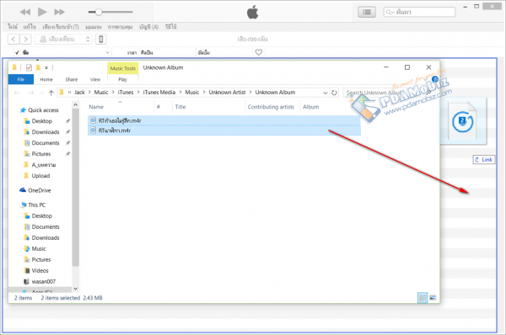The height and width of the screenshot is (335, 506).
Task: Open wasan007 in the navigation pane
Action: coord(44,281)
